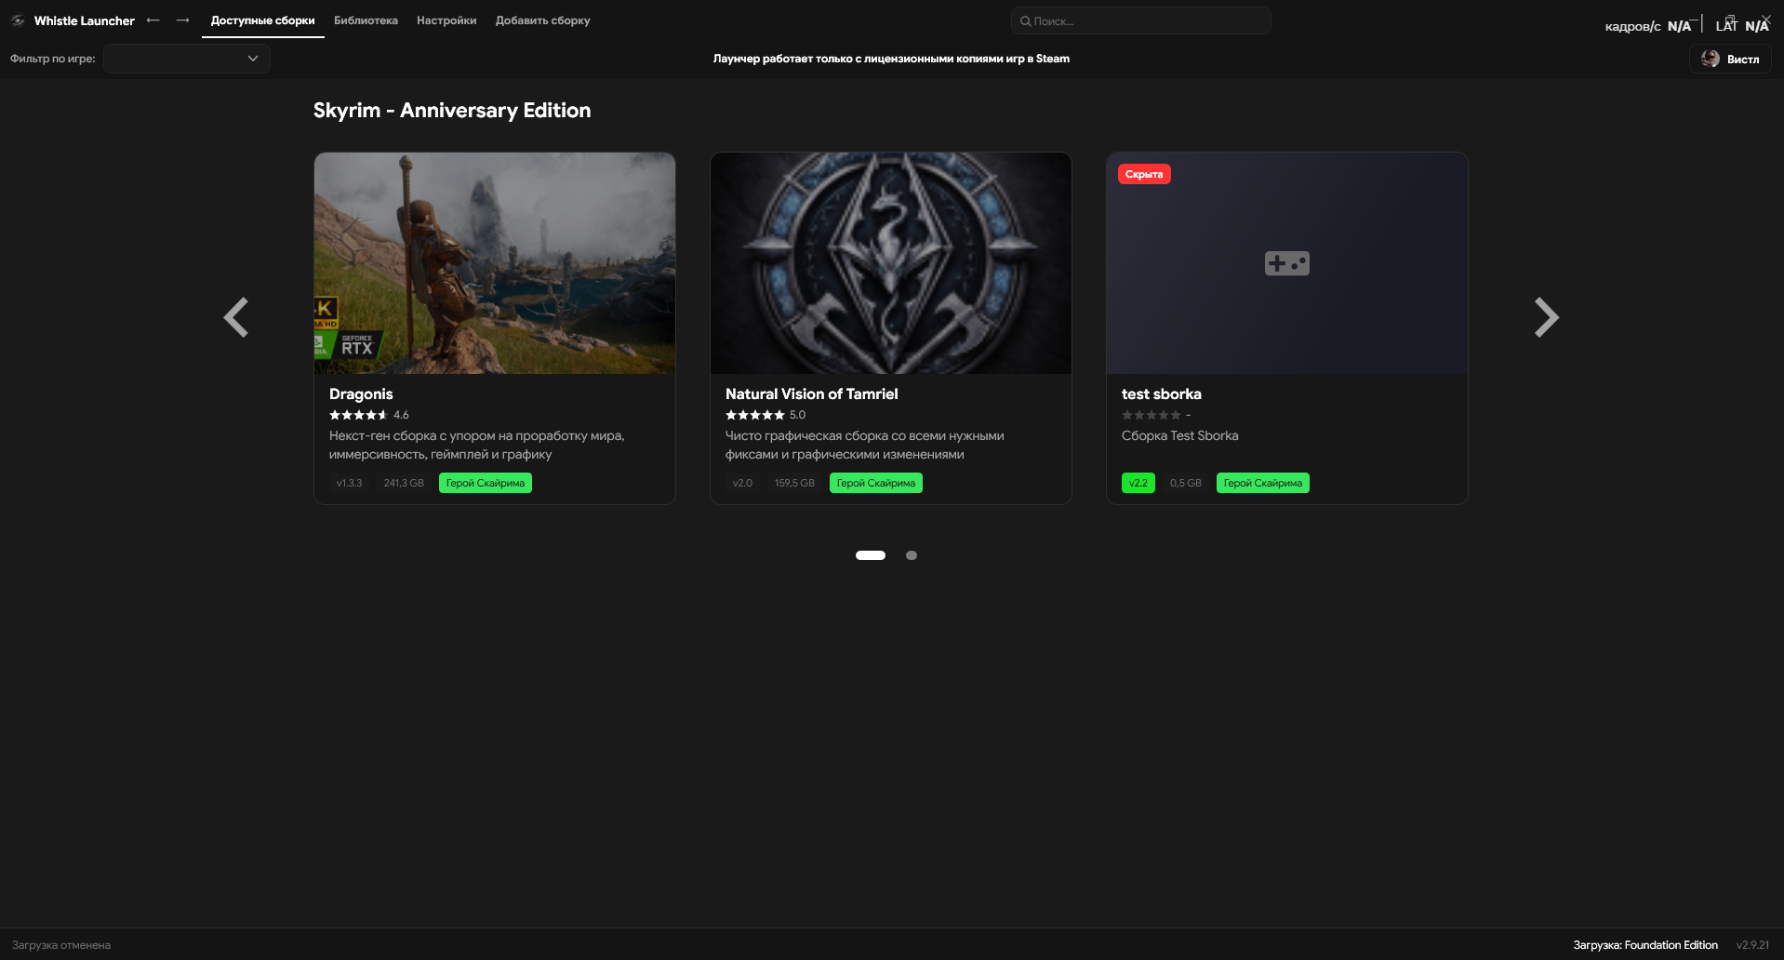Image resolution: width=1784 pixels, height=960 pixels.
Task: Advance the carousel with the right arrow
Action: (x=1546, y=317)
